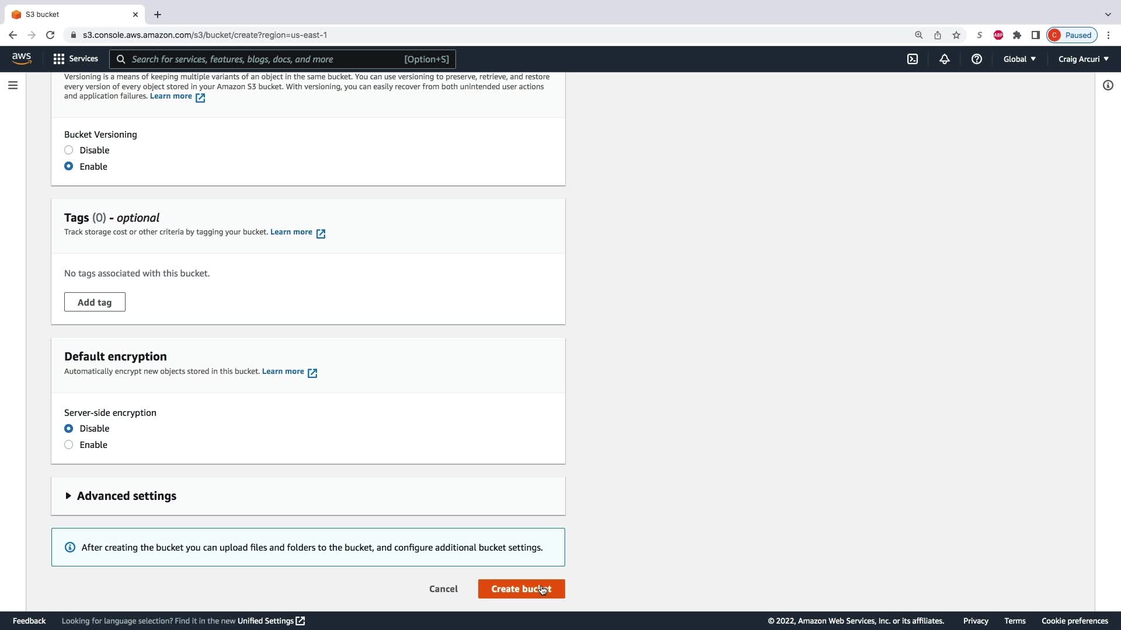Focus the AWS services search field

point(263,59)
